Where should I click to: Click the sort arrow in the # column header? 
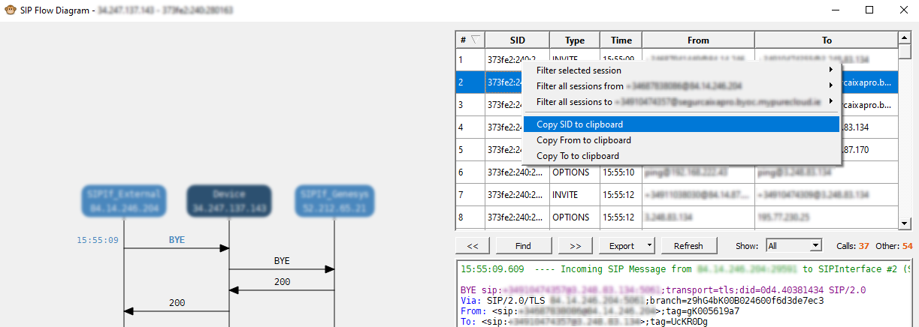click(x=475, y=40)
